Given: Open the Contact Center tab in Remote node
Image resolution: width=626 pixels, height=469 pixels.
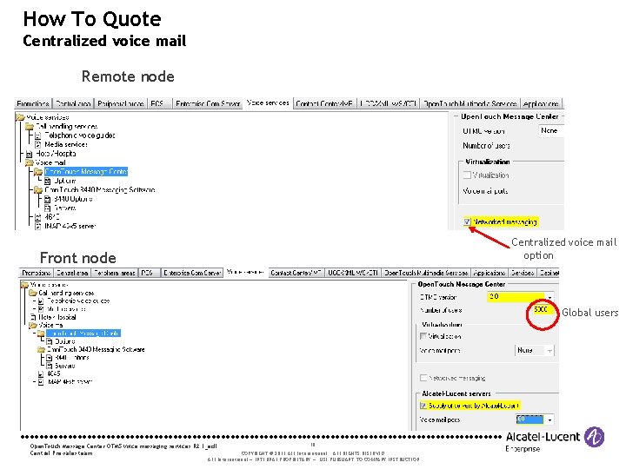Looking at the screenshot, I should click(x=324, y=103).
